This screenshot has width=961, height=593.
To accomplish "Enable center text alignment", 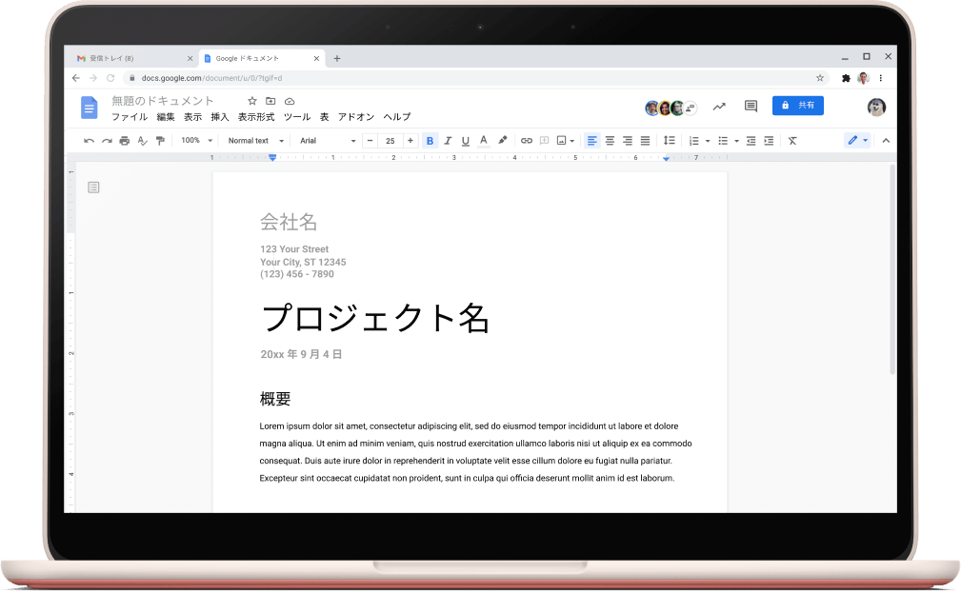I will (x=610, y=141).
